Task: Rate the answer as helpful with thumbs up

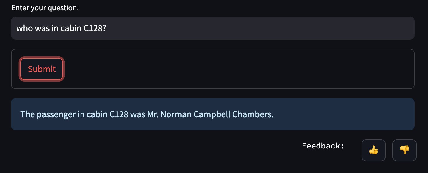Action: click(x=374, y=150)
